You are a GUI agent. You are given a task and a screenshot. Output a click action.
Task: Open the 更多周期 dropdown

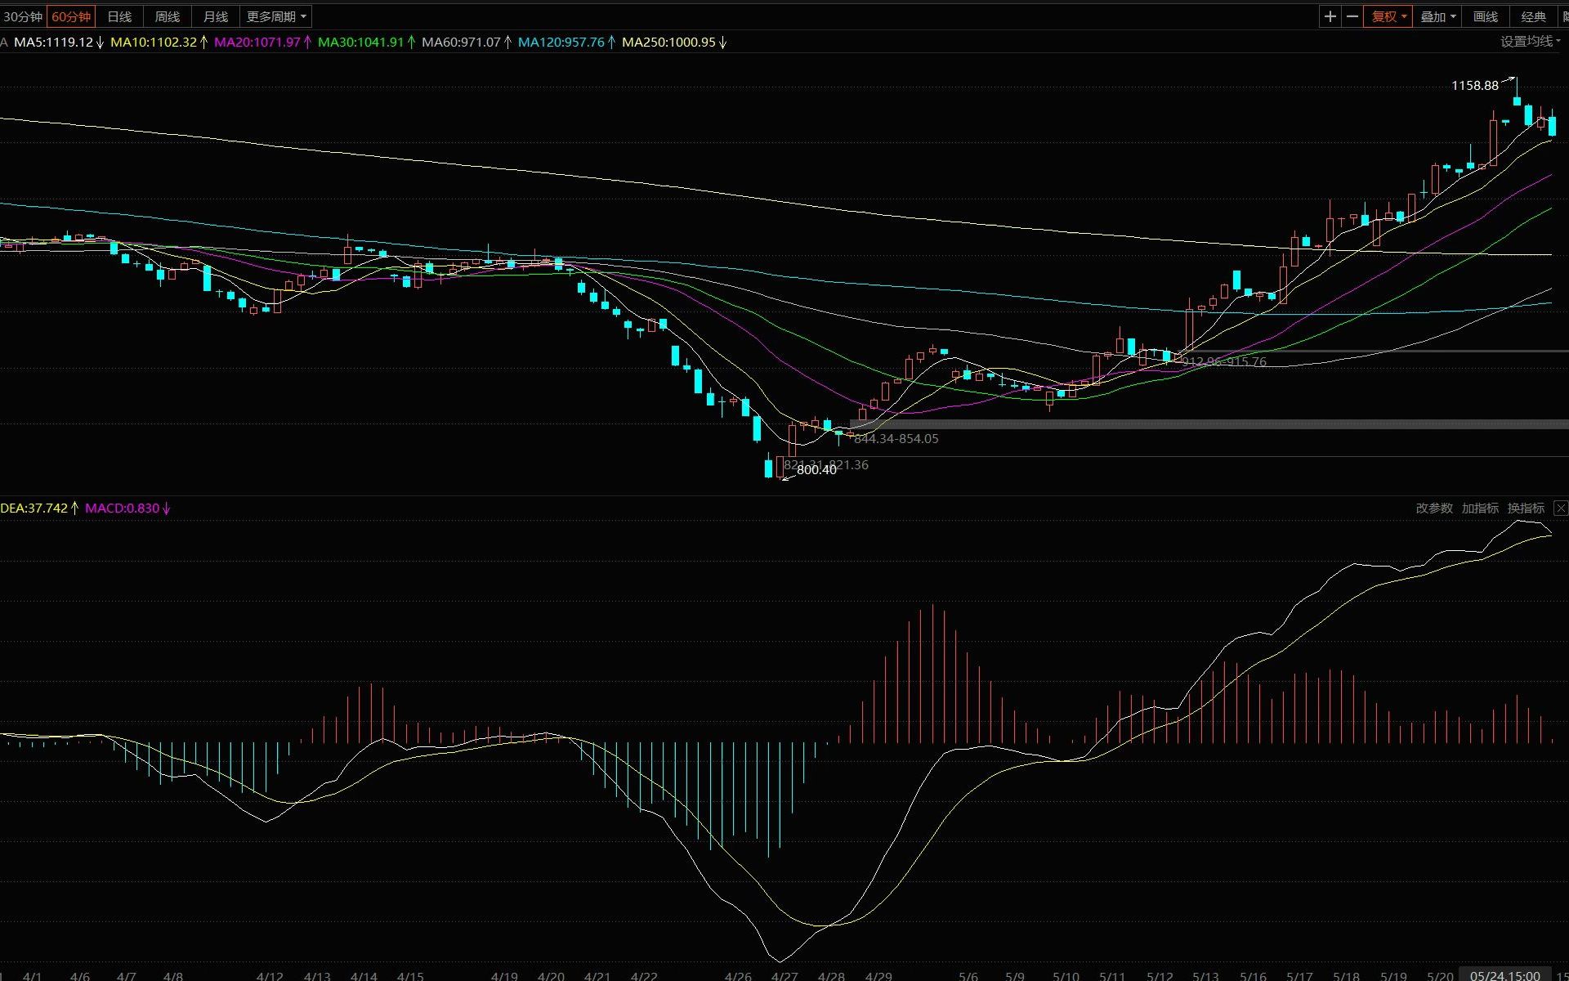(x=276, y=16)
